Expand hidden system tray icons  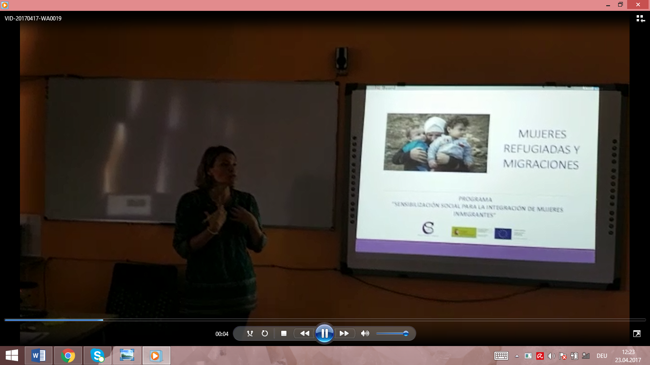pyautogui.click(x=517, y=356)
